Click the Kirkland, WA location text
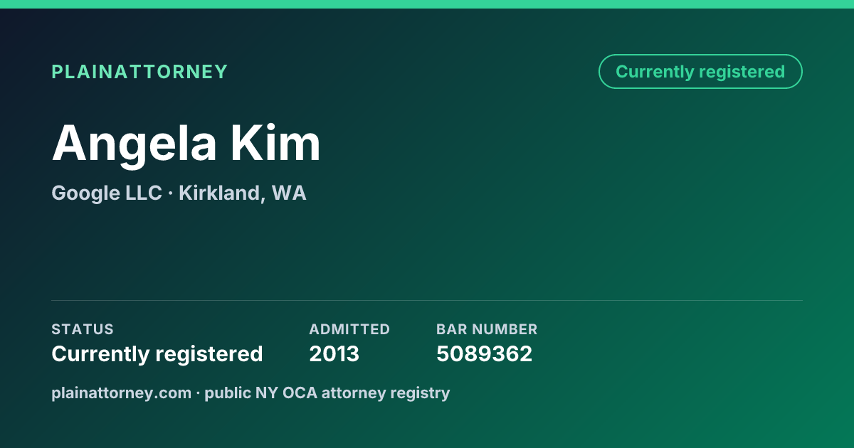854x448 pixels. [243, 193]
